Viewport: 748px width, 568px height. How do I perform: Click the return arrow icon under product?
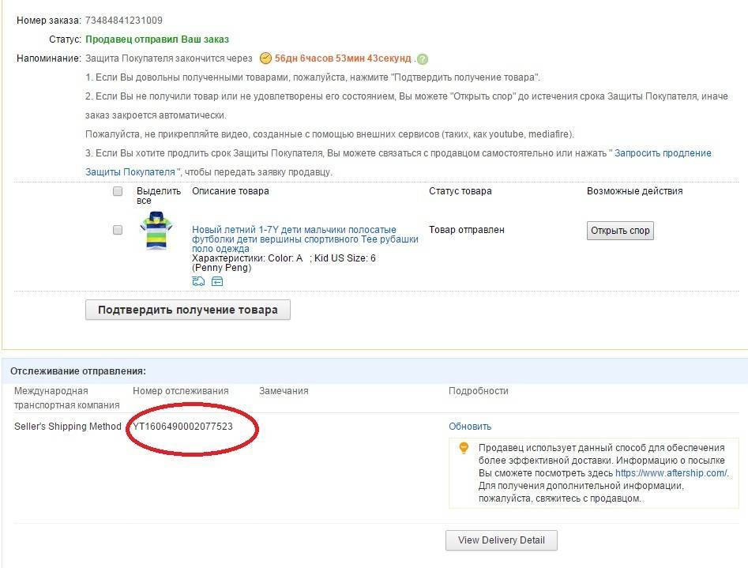216,281
